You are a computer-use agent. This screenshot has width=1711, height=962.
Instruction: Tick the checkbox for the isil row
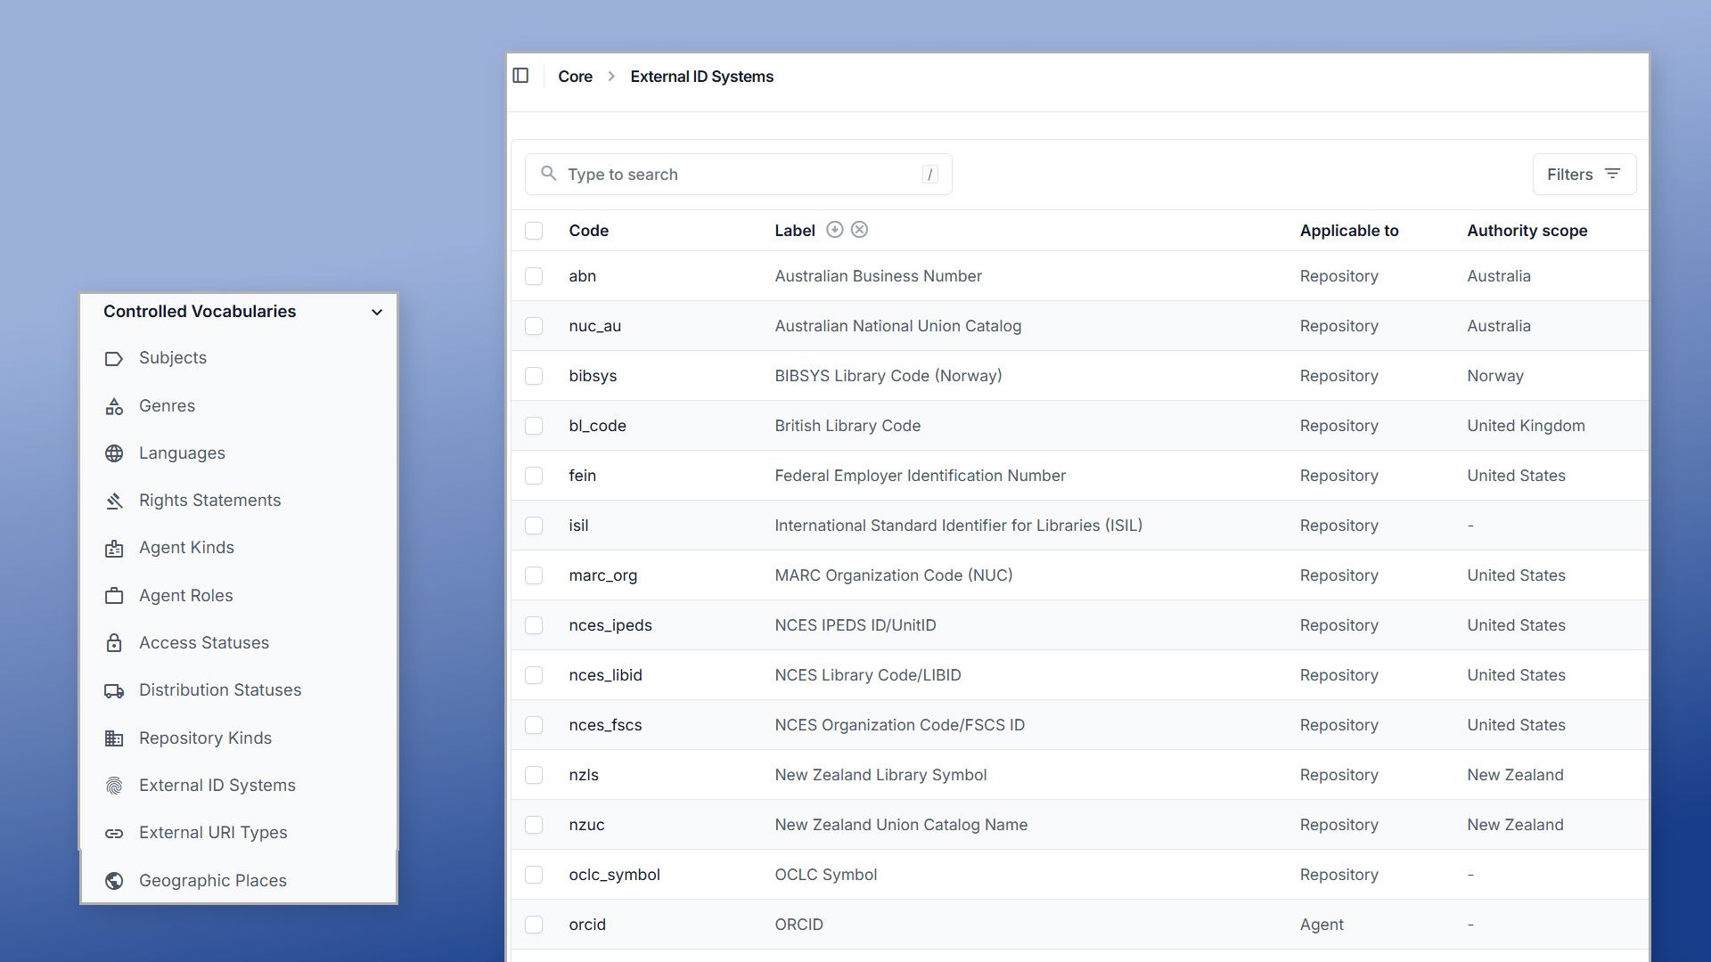pos(534,526)
